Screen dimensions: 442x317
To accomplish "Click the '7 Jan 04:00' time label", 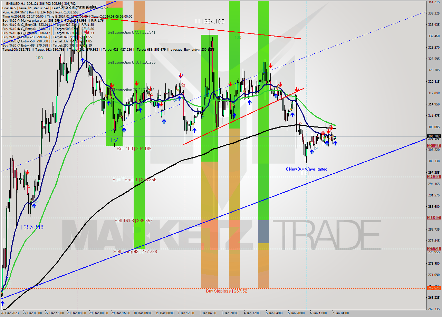I will [x=340, y=313].
